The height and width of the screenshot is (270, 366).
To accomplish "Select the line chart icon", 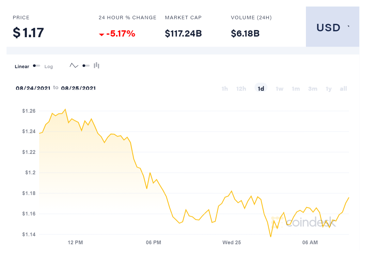I will tap(74, 66).
